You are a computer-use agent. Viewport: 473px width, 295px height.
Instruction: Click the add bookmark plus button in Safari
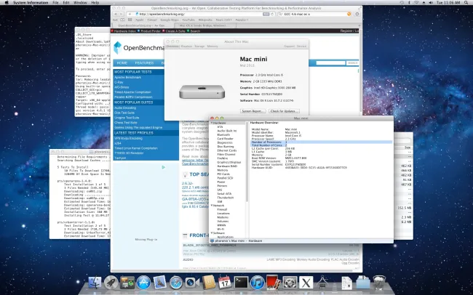[x=130, y=14]
